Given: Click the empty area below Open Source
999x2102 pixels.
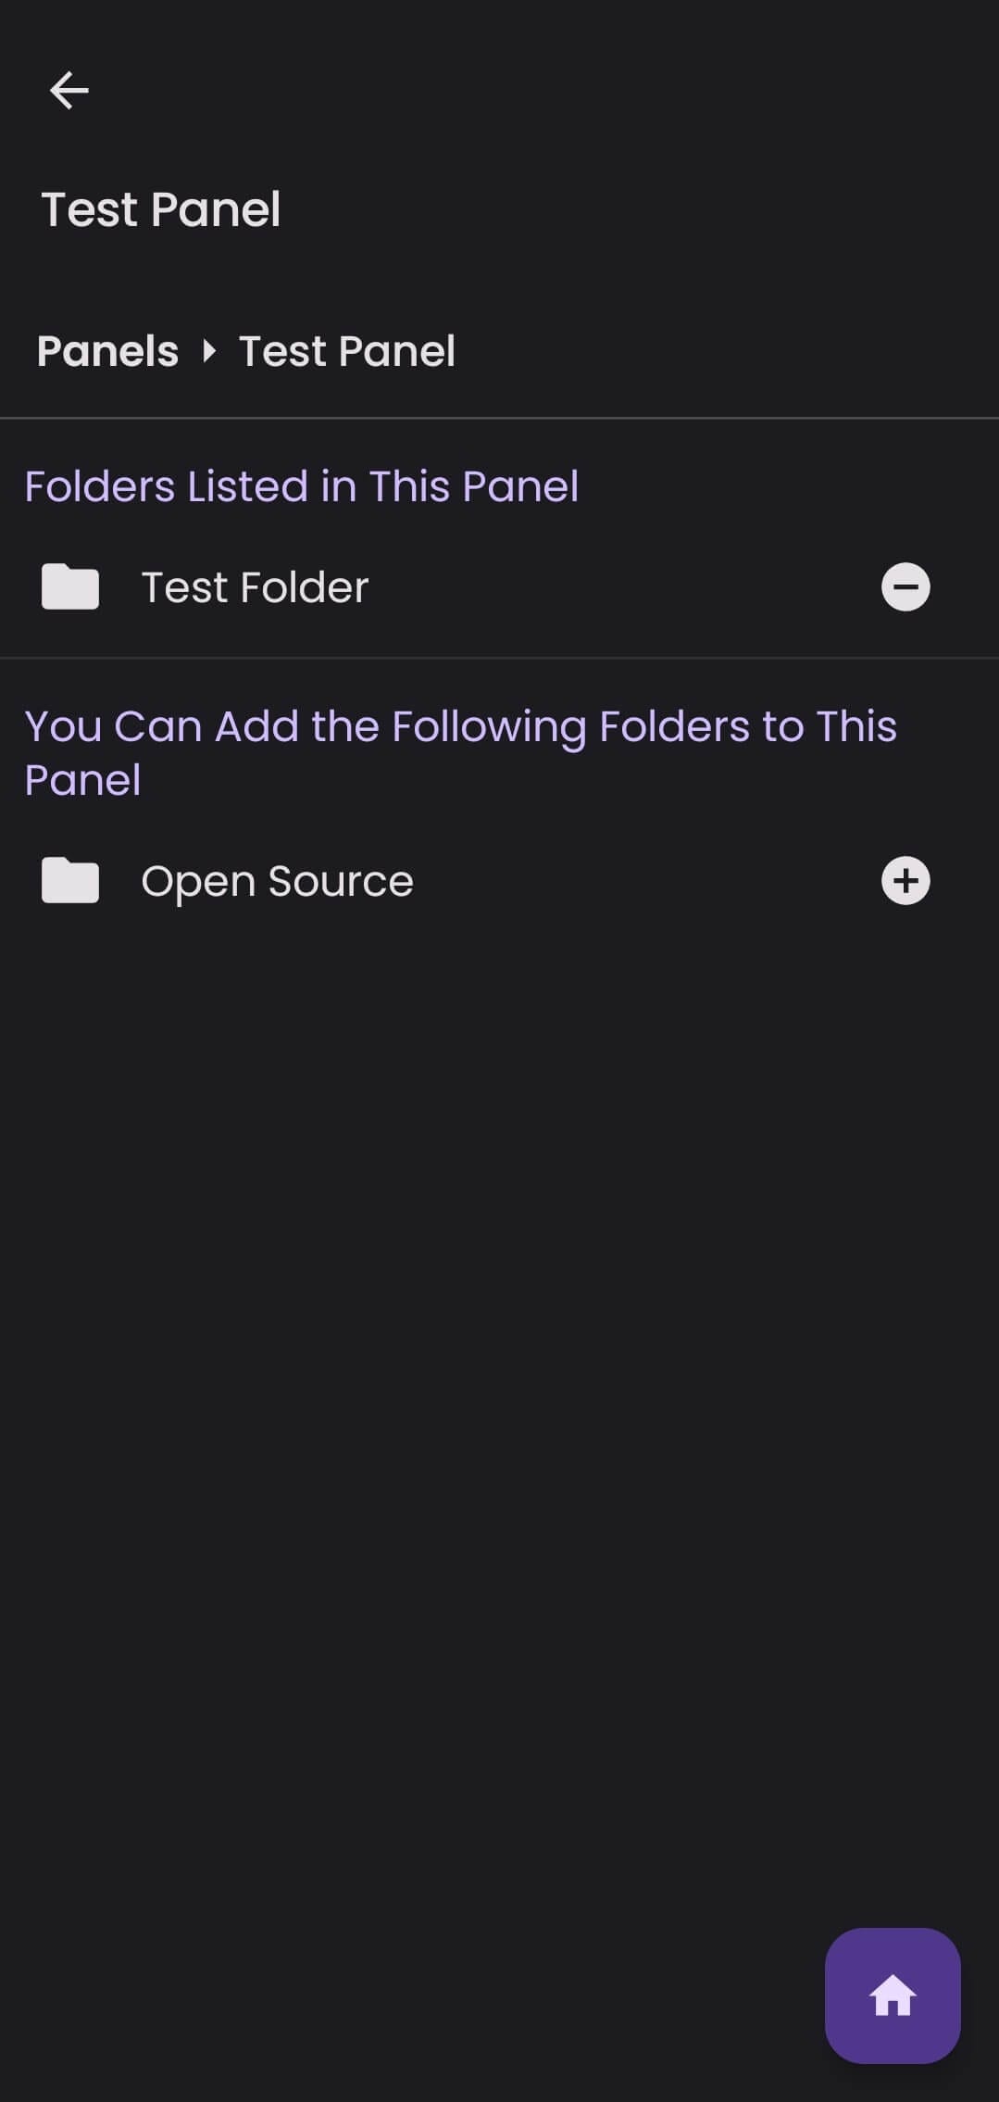Looking at the screenshot, I should pos(500,1390).
